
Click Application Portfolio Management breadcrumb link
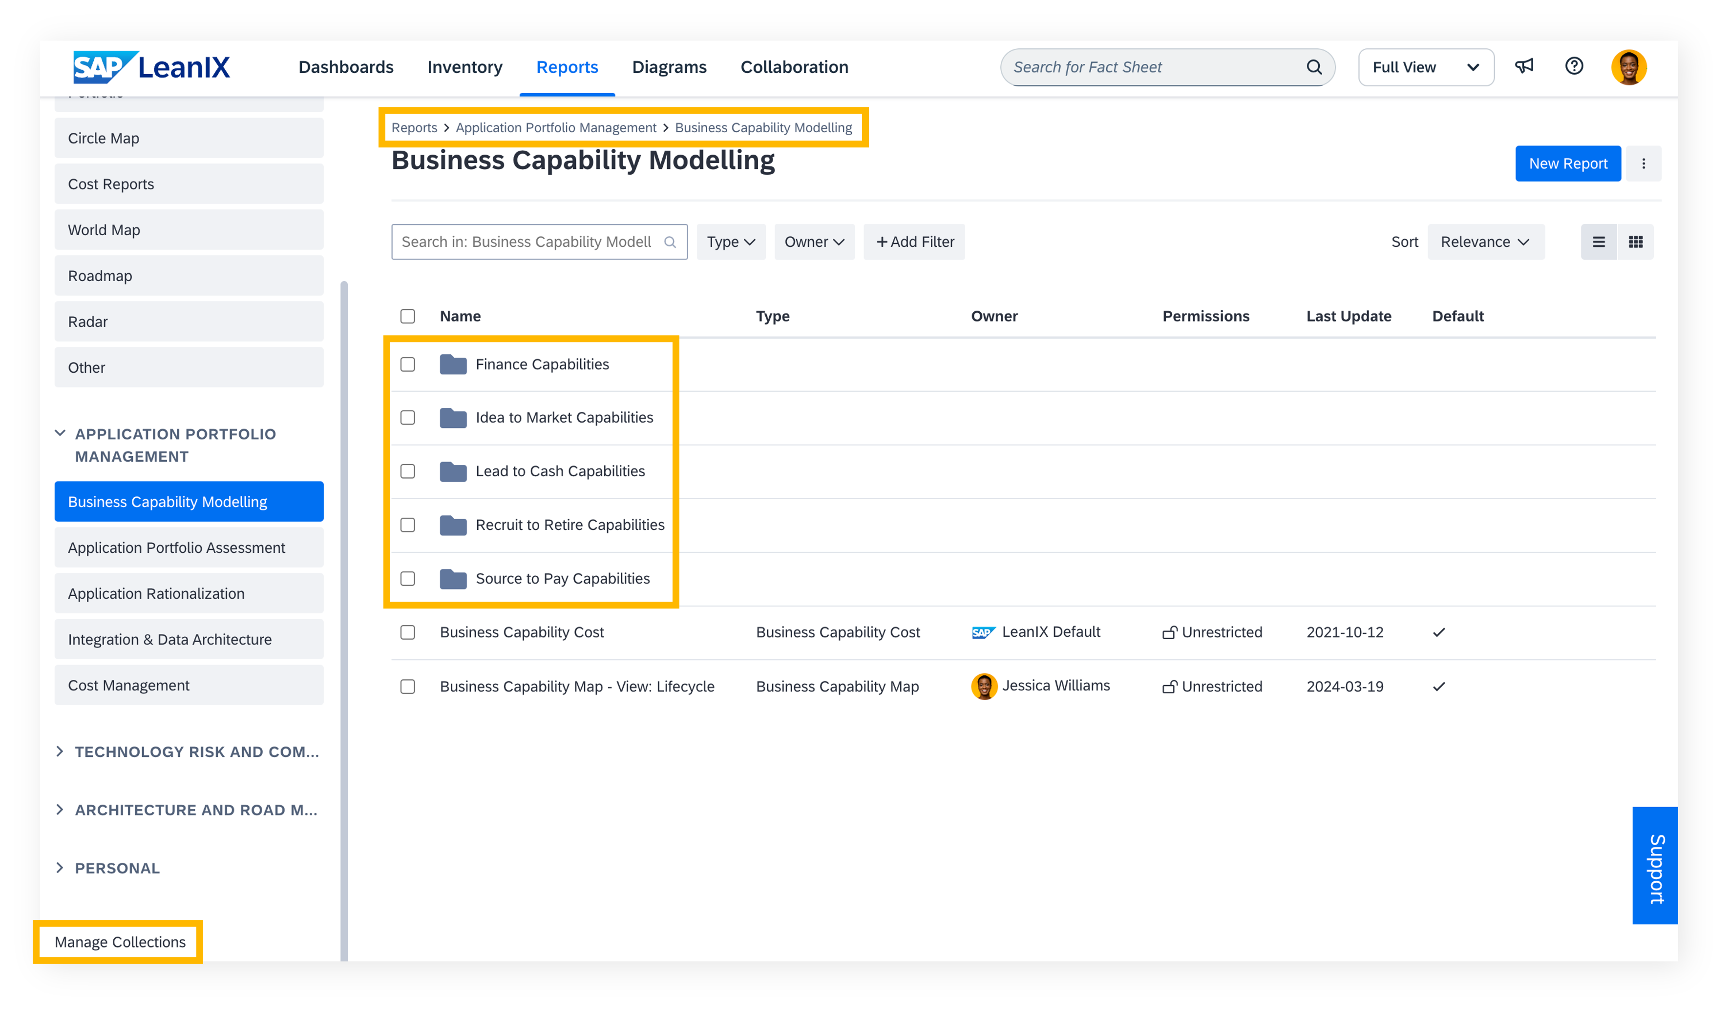(x=556, y=127)
